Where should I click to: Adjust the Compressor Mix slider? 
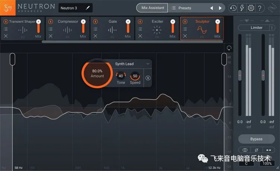83,26
